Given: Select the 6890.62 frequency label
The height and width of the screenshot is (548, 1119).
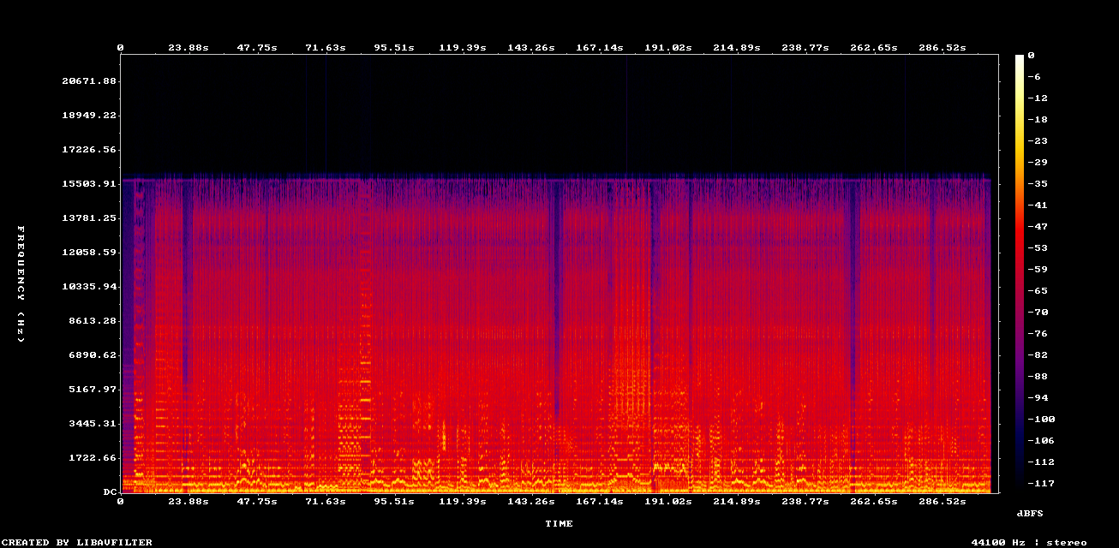Looking at the screenshot, I should click(92, 355).
